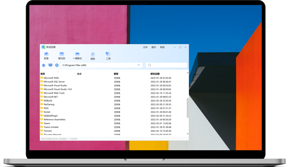Click the sort chevron above 名称 column
The height and width of the screenshot is (167, 288).
(58, 72)
